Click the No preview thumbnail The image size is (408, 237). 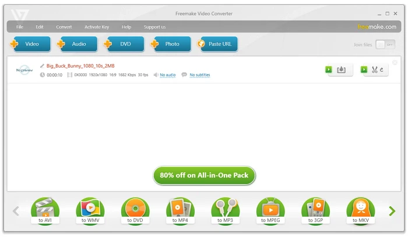(x=24, y=70)
